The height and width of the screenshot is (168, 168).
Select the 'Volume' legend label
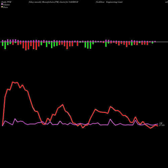(x=6, y=5)
